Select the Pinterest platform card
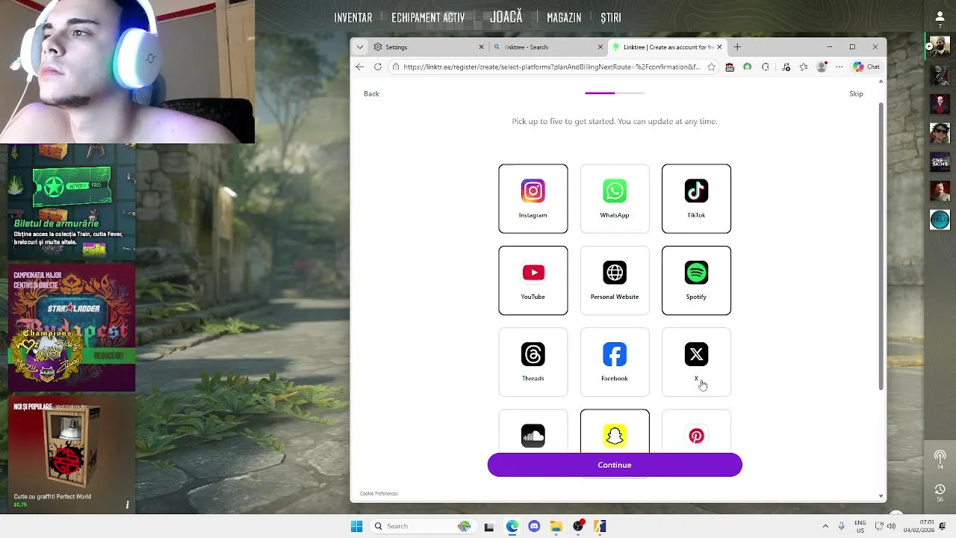The height and width of the screenshot is (538, 956). point(696,432)
